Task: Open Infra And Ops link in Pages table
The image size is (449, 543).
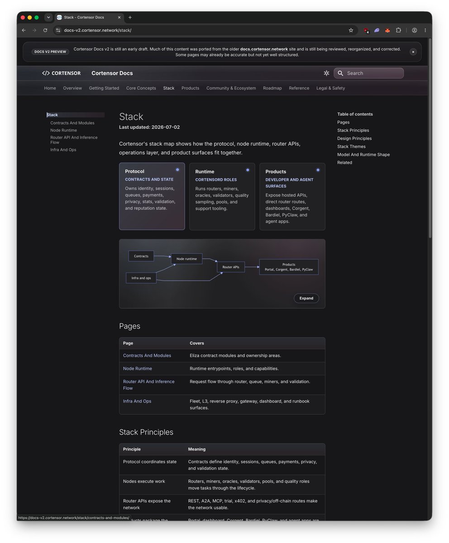Action: [x=137, y=401]
